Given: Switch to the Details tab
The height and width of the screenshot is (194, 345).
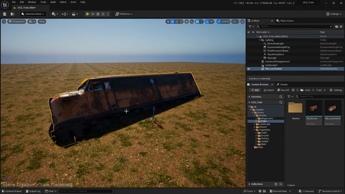Looking at the screenshot, I should click(x=282, y=85).
